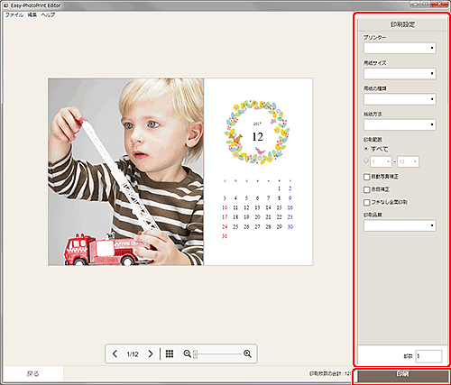Image resolution: width=451 pixels, height=385 pixels.
Task: Open the 編集 menu
Action: [32, 14]
